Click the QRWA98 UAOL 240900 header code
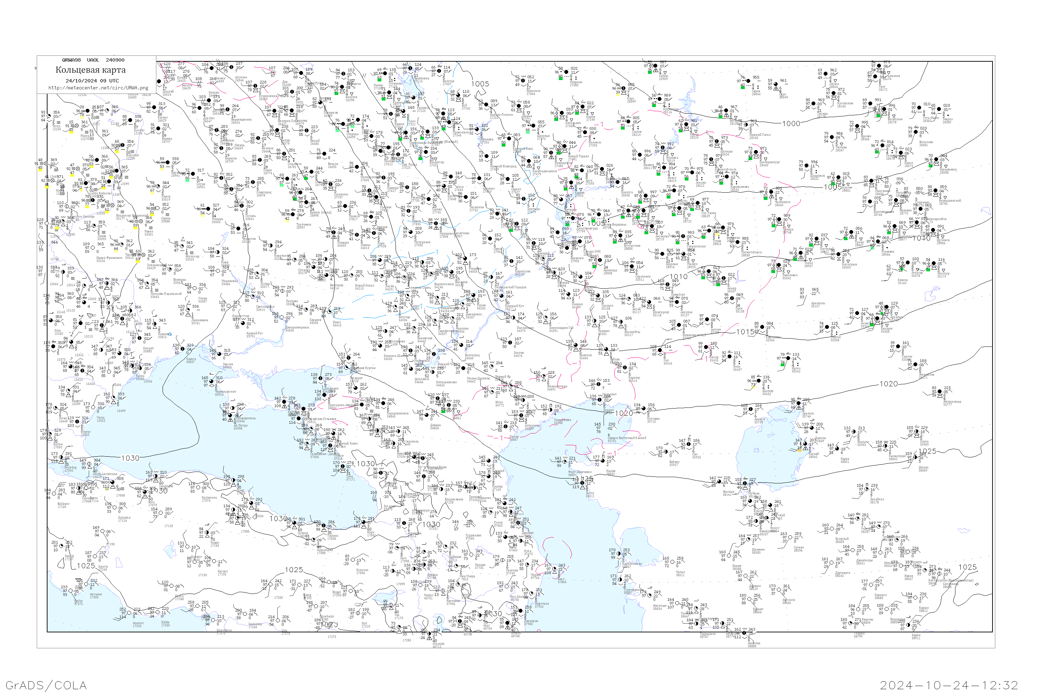The image size is (1040, 693). pyautogui.click(x=93, y=60)
